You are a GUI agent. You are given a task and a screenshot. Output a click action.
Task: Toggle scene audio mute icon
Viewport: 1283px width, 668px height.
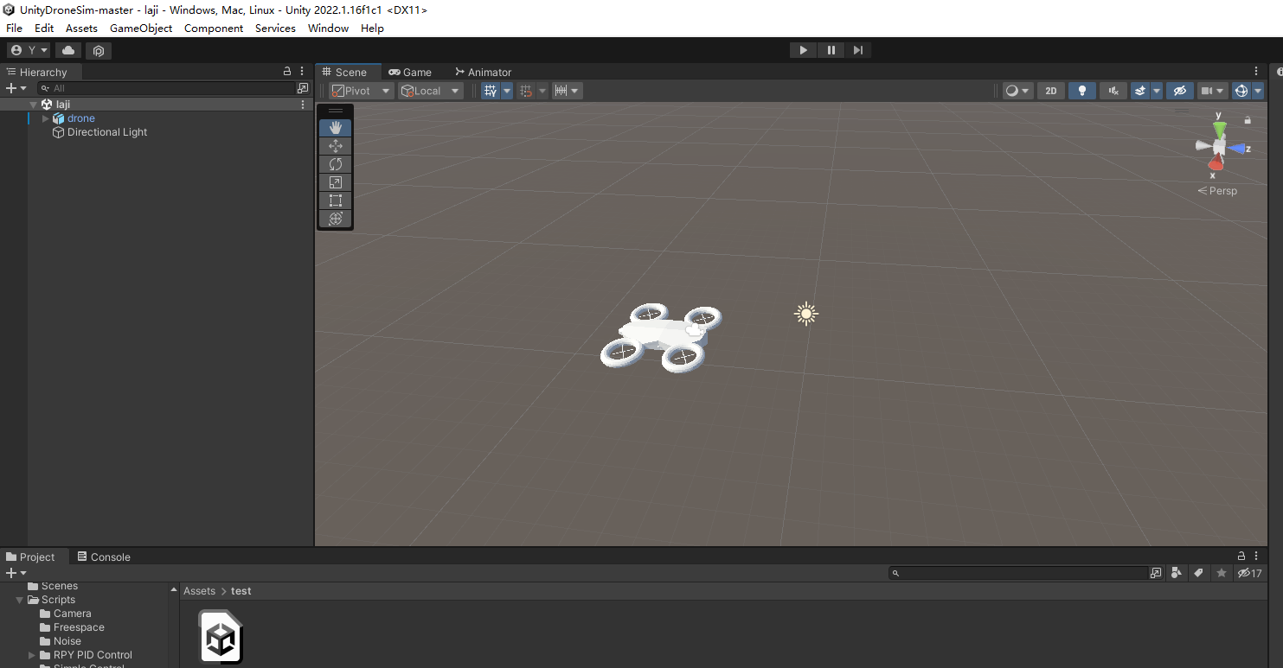1113,91
